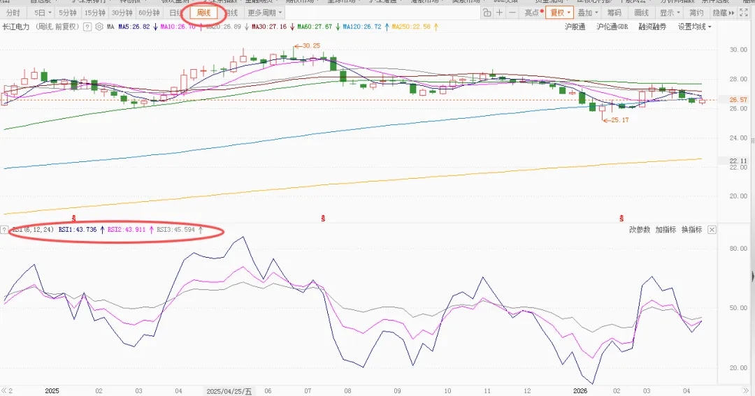This screenshot has height=396, width=755.
Task: Open the 叠加 overlay dropdown
Action: [x=587, y=13]
